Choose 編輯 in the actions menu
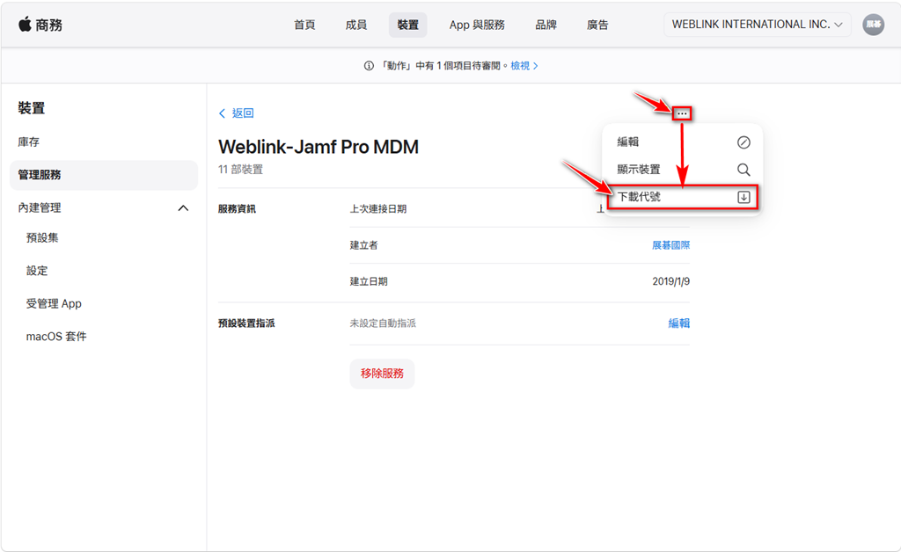Viewport: 901px width, 552px height. tap(628, 142)
